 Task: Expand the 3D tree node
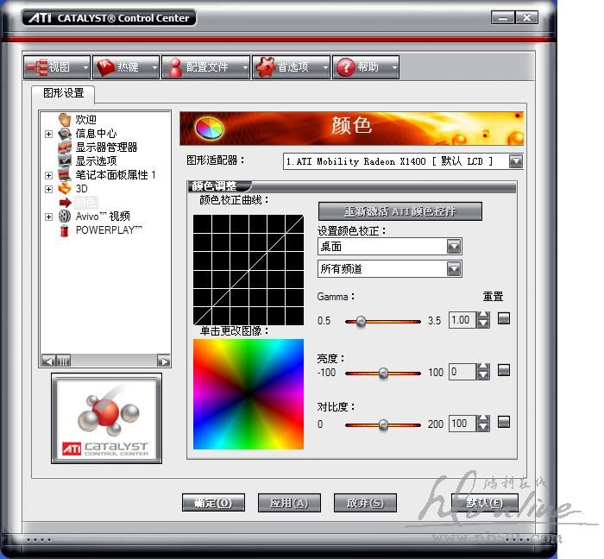48,189
